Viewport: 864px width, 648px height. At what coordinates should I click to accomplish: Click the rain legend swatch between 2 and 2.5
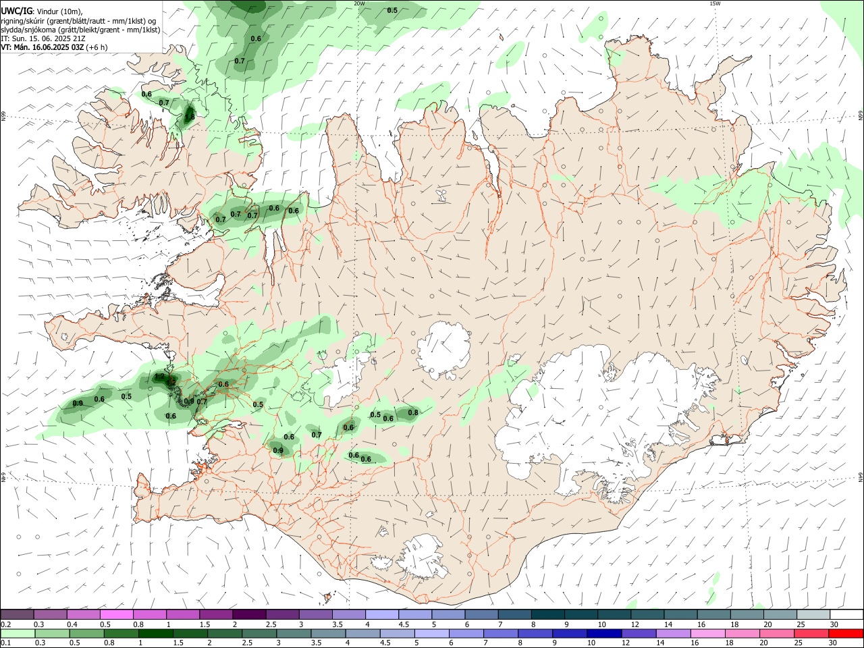[224, 633]
